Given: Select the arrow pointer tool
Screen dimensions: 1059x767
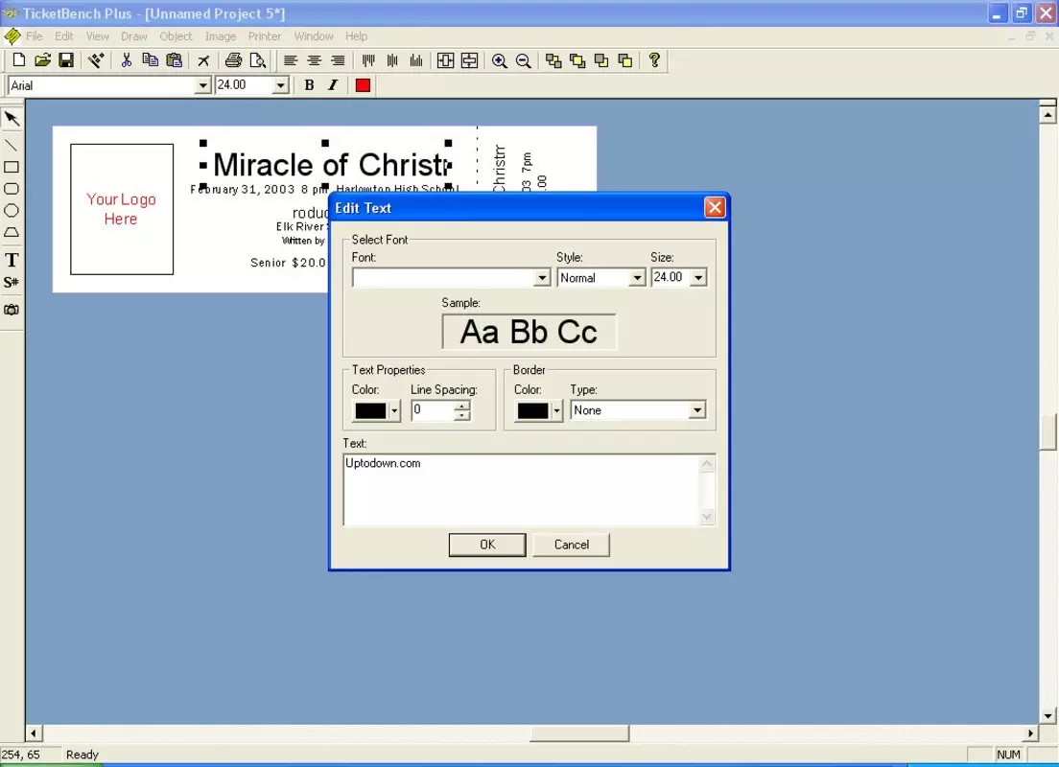Looking at the screenshot, I should (x=12, y=119).
